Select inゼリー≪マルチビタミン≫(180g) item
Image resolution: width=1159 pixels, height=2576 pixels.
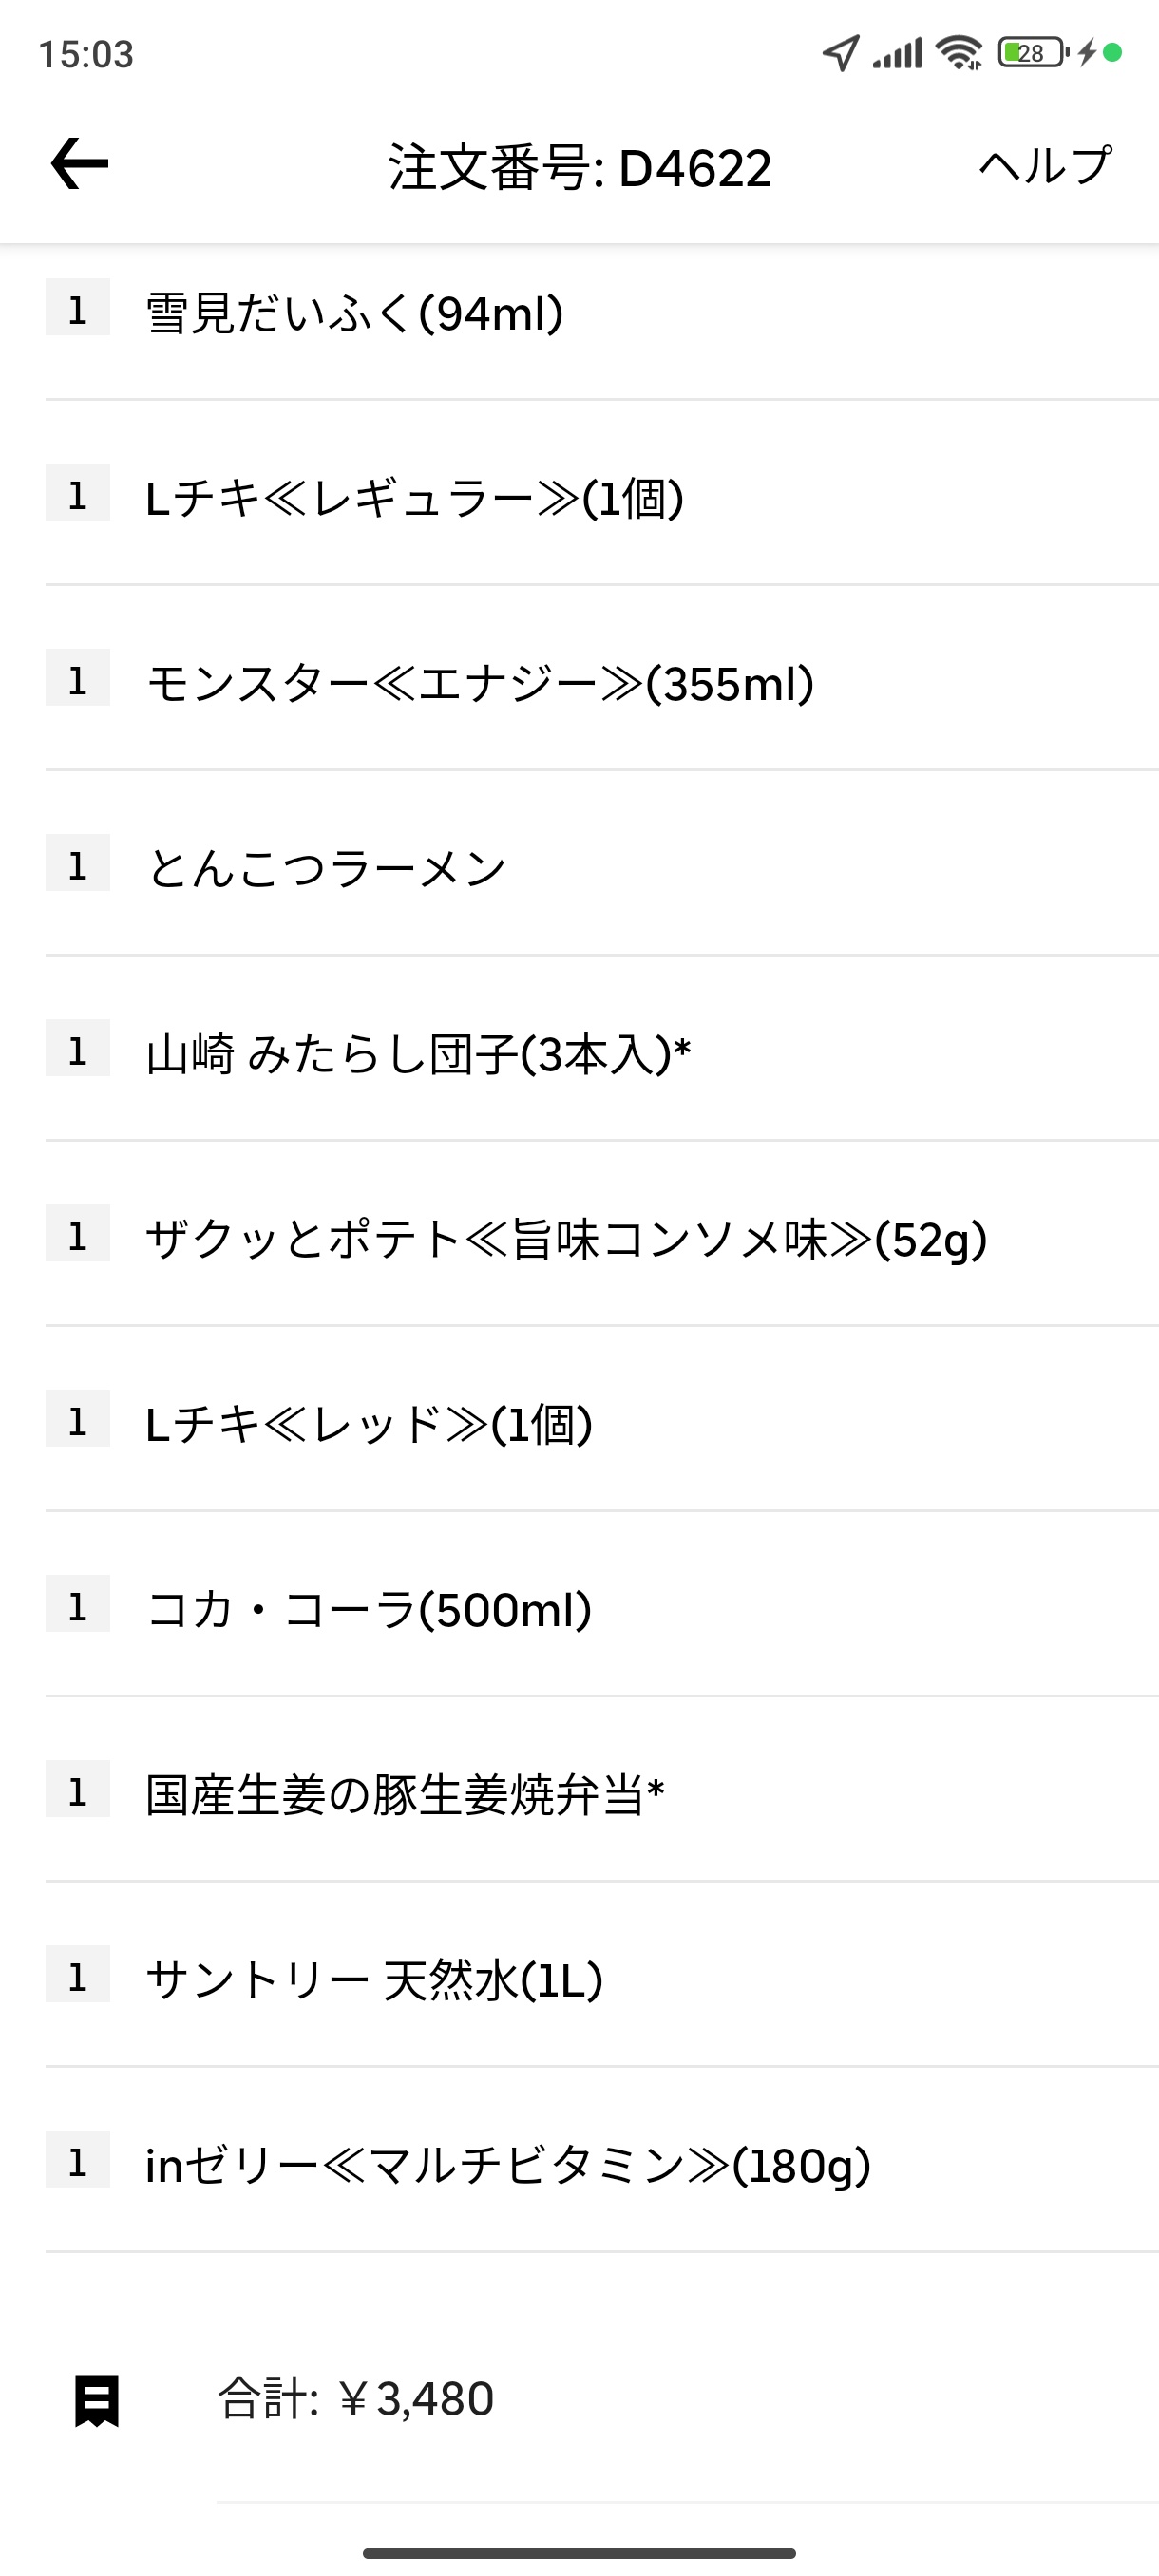pyautogui.click(x=602, y=2164)
